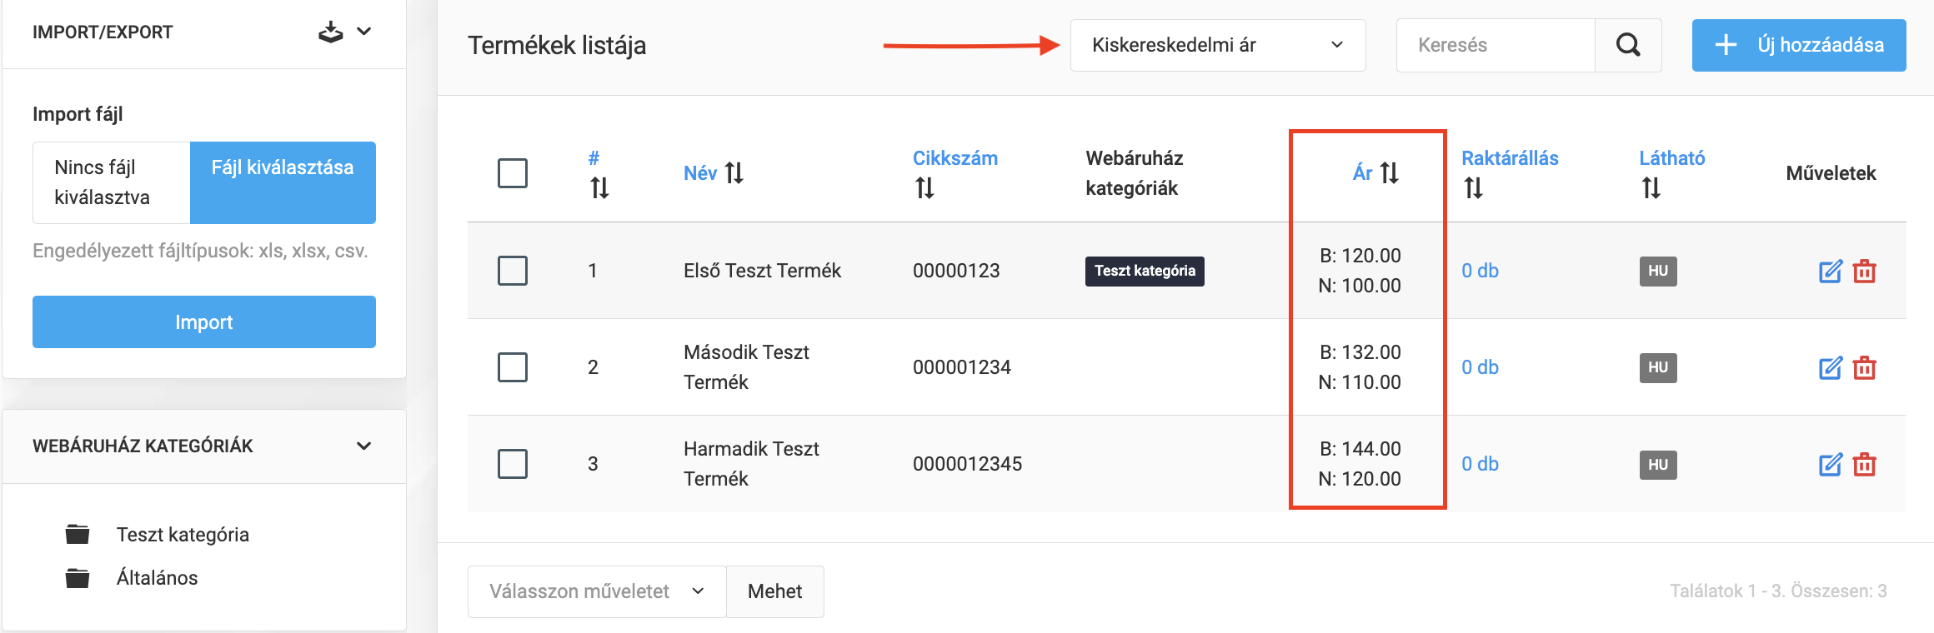
Task: Toggle the select-all header checkbox
Action: click(x=513, y=173)
